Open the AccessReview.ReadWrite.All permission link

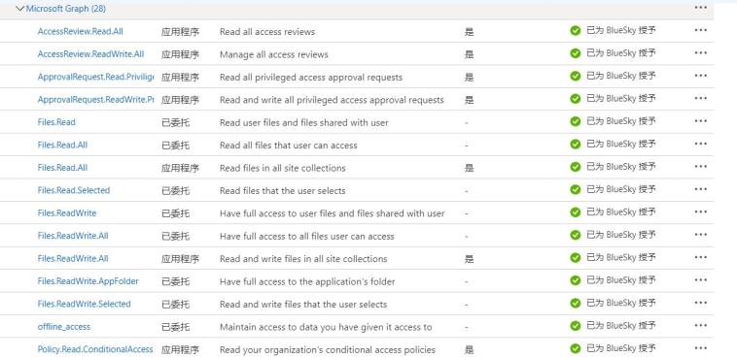(90, 54)
